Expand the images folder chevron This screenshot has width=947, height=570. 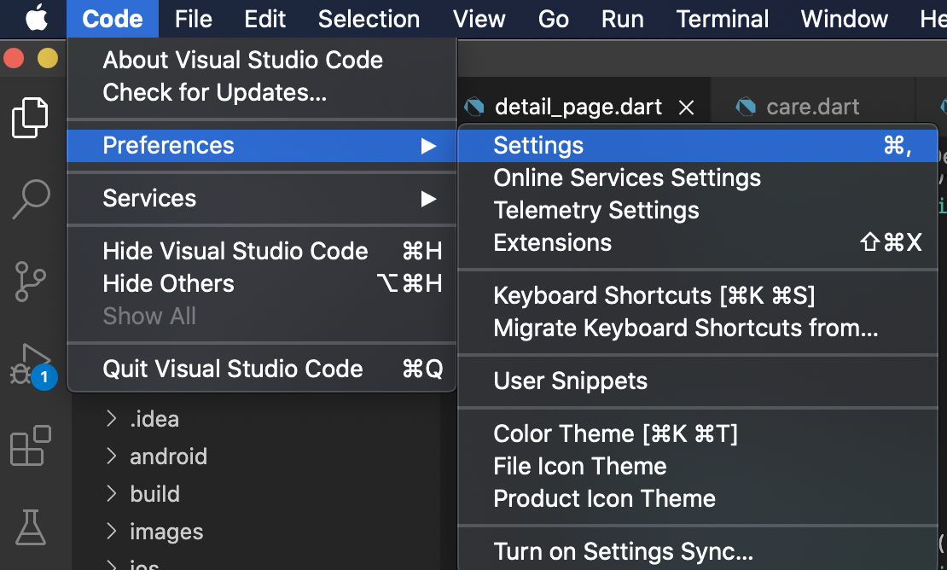[111, 532]
